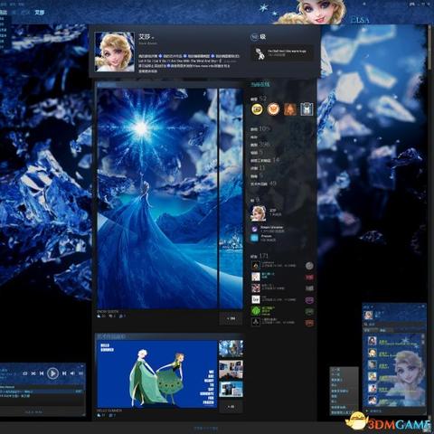Open the badges count link showing 52
The image size is (434, 434).
259,99
